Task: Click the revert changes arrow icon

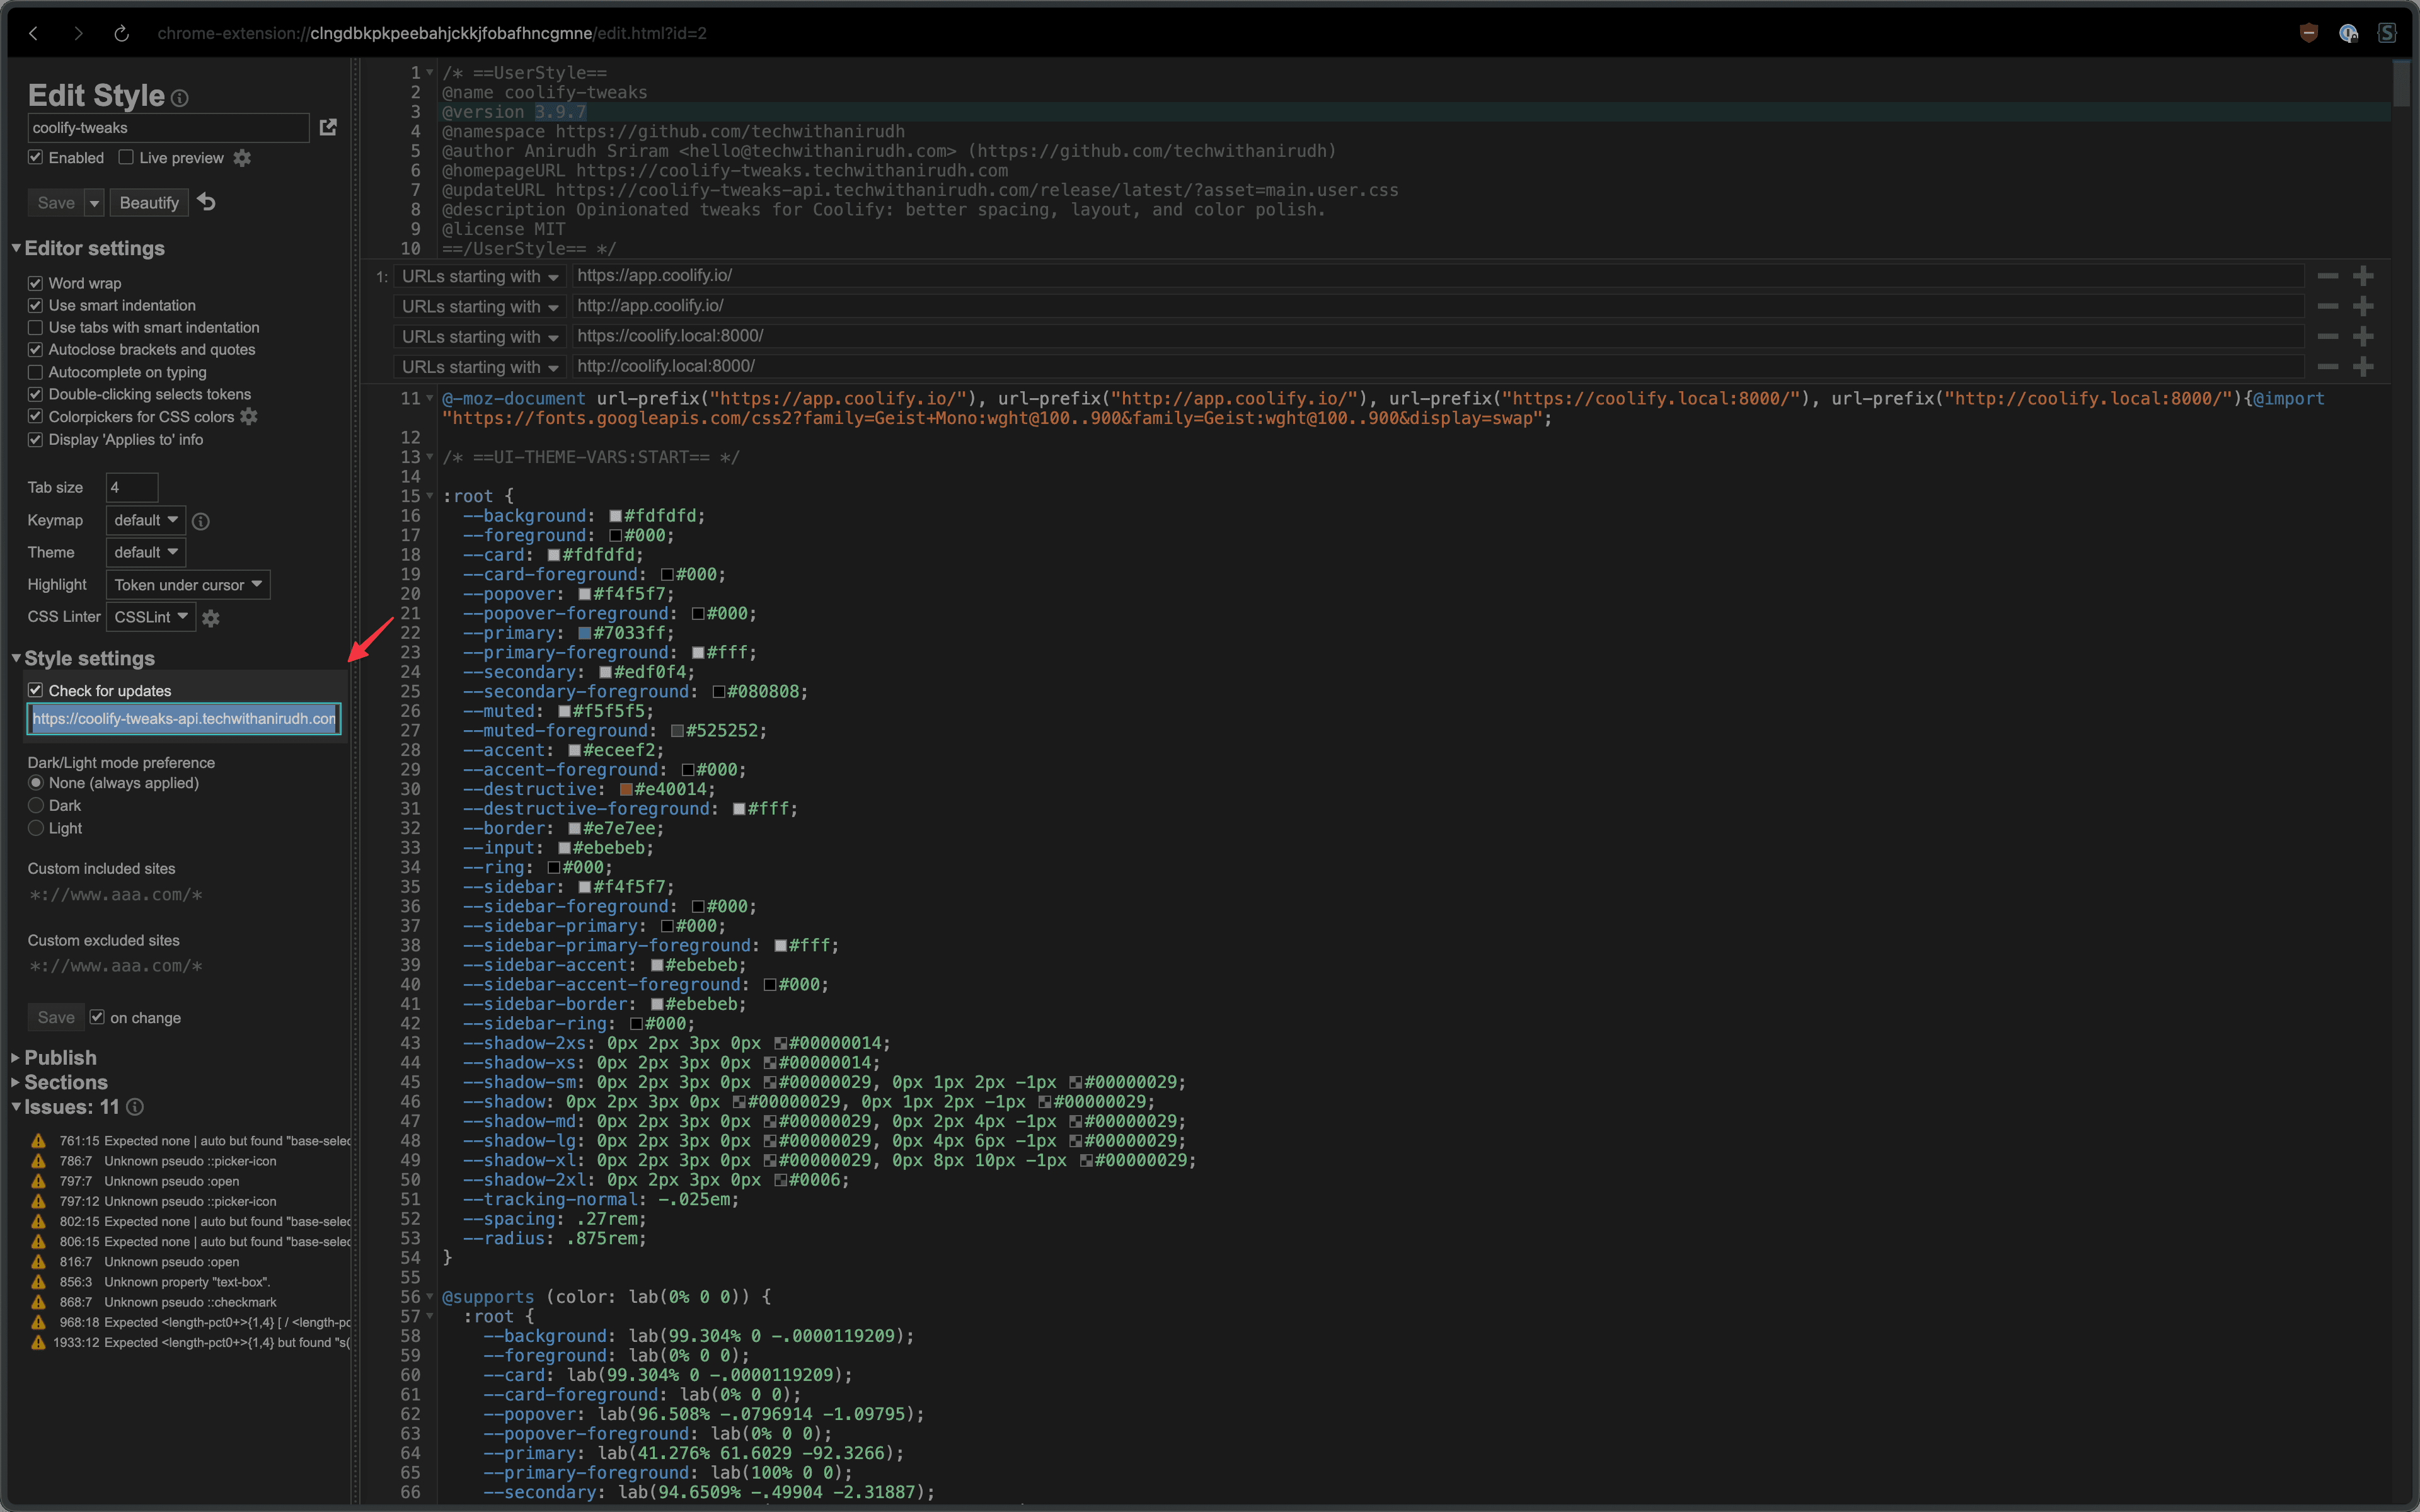Action: point(207,202)
